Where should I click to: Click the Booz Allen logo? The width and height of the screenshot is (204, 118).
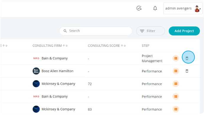[36, 71]
